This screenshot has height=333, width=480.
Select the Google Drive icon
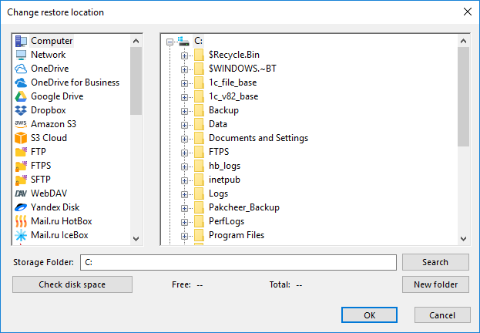[x=21, y=96]
